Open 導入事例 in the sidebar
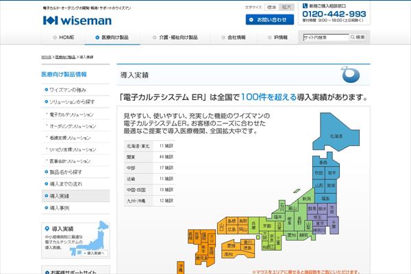The width and height of the screenshot is (411, 274). click(75, 208)
